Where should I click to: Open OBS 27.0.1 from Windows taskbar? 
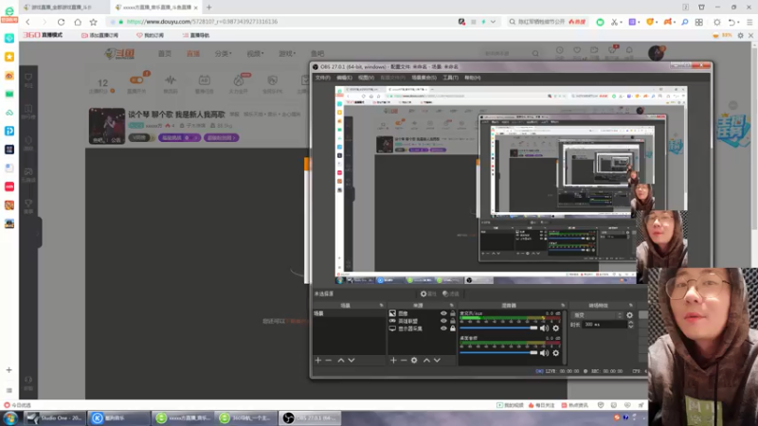click(x=311, y=417)
